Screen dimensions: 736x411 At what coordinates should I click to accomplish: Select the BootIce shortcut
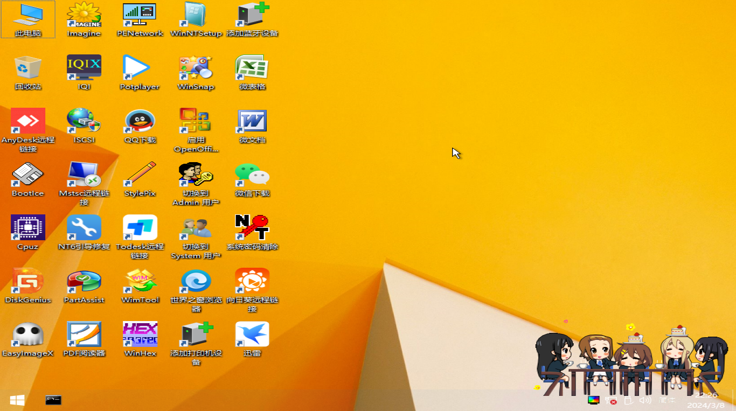click(x=28, y=179)
